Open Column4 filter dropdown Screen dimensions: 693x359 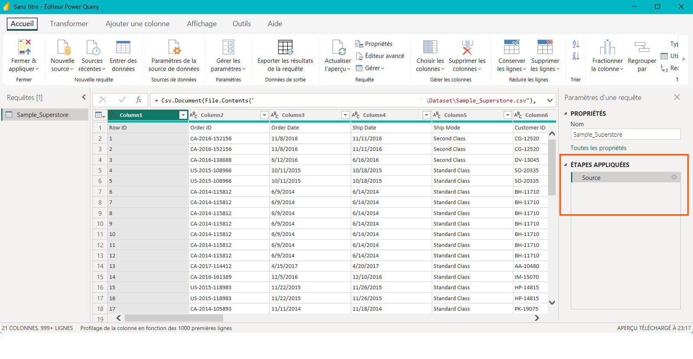(x=426, y=115)
